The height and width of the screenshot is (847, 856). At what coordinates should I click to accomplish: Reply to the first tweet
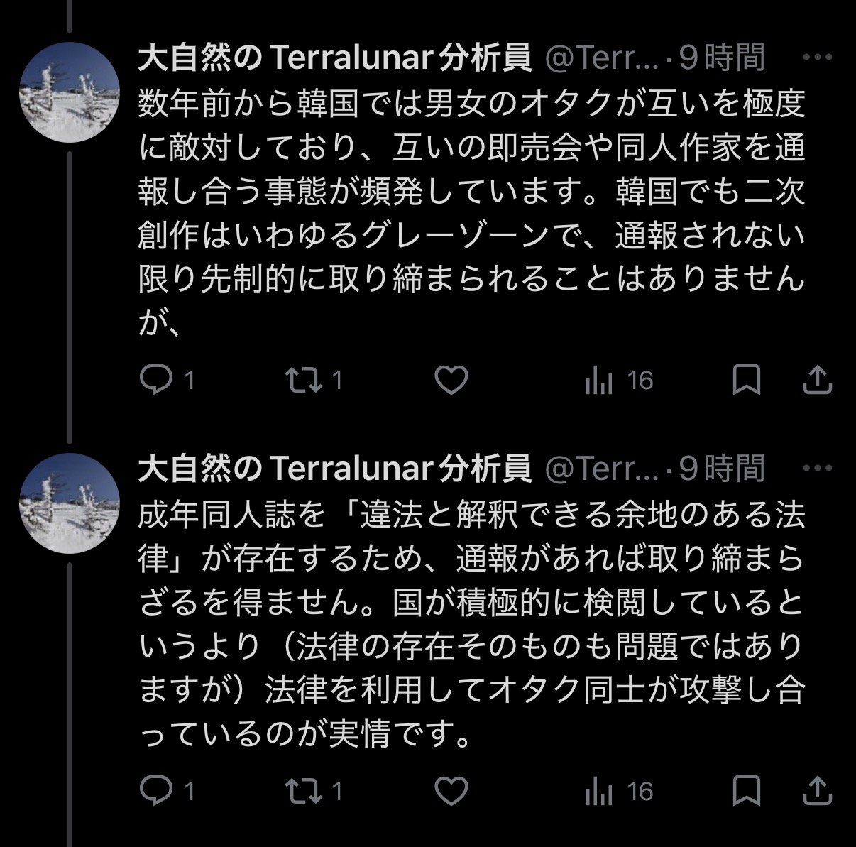pyautogui.click(x=155, y=380)
